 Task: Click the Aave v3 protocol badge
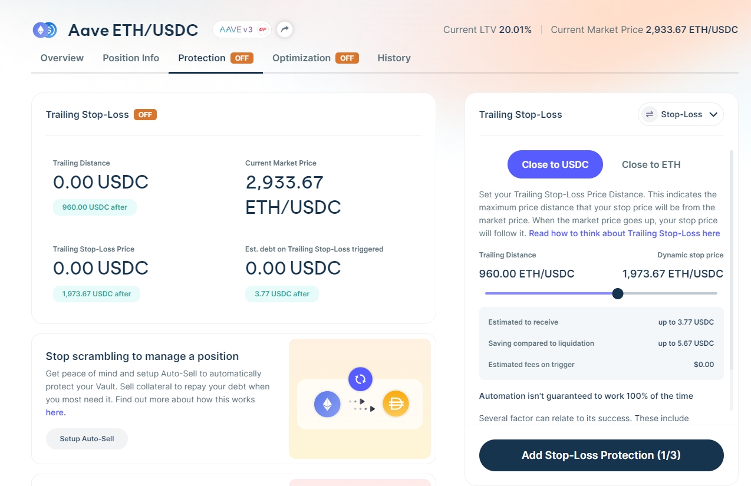click(x=242, y=29)
